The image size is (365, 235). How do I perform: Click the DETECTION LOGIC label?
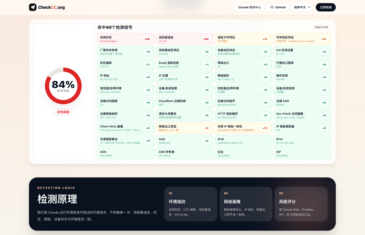(56, 188)
